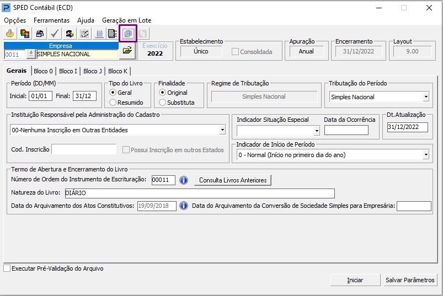Click the blue notepad toolbar icon

click(99, 34)
